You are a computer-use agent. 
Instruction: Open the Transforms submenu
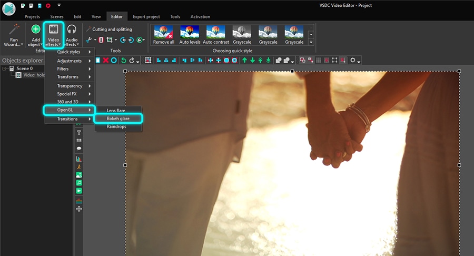click(x=71, y=77)
